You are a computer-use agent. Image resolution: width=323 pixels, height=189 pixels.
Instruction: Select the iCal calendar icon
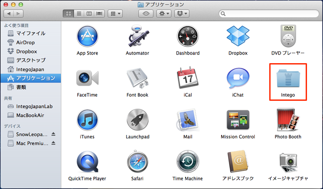tap(188, 78)
